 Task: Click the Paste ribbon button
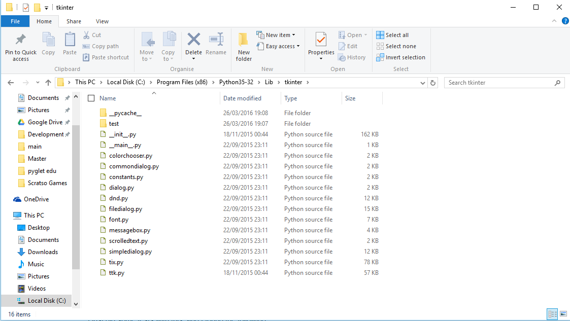[x=70, y=44]
